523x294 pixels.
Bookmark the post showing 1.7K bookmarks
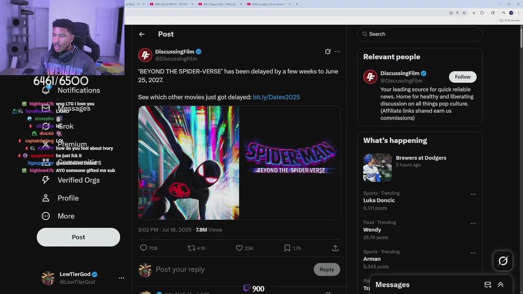point(287,248)
